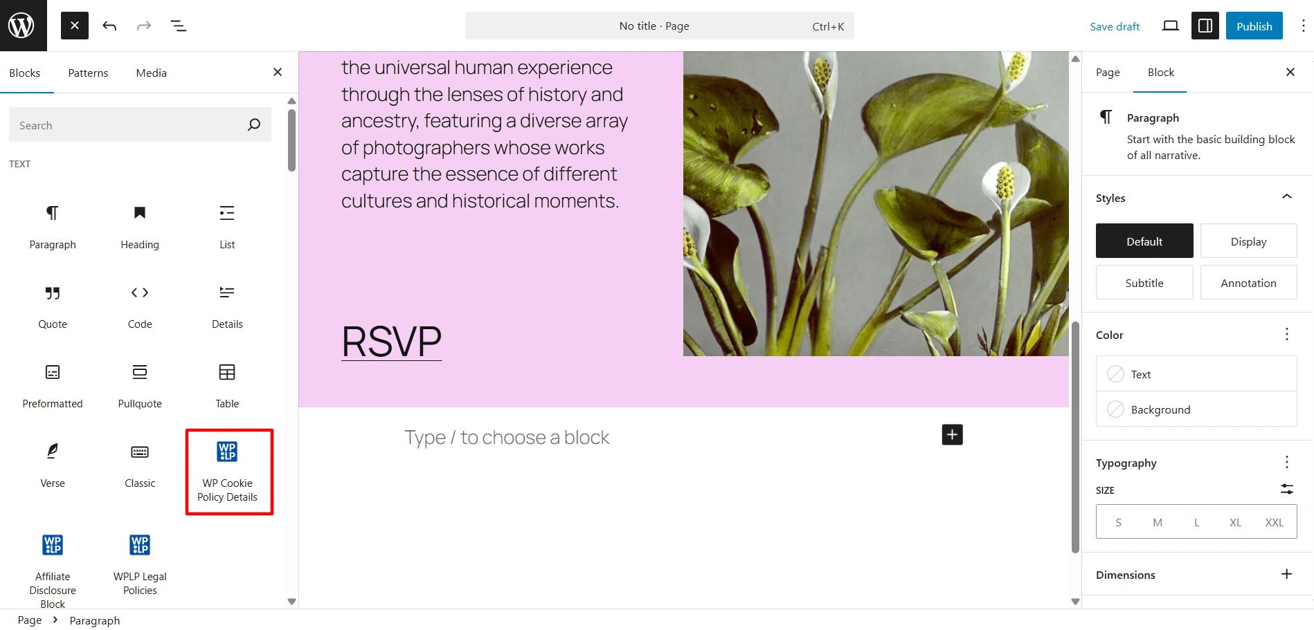
Task: Click Save draft
Action: coord(1114,26)
